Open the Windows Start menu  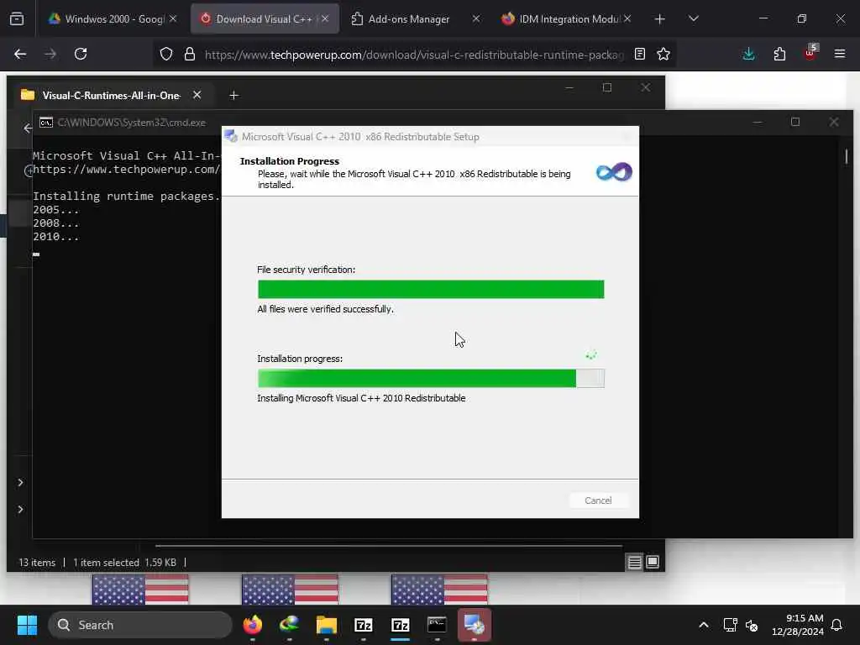pos(27,625)
